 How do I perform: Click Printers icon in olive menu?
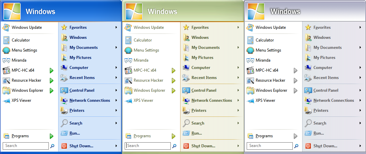pos(186,110)
